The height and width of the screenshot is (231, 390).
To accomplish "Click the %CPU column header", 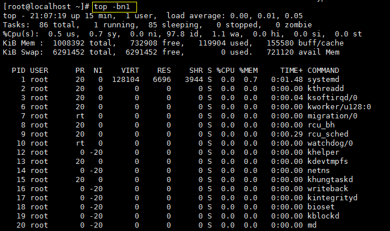I will [x=225, y=70].
